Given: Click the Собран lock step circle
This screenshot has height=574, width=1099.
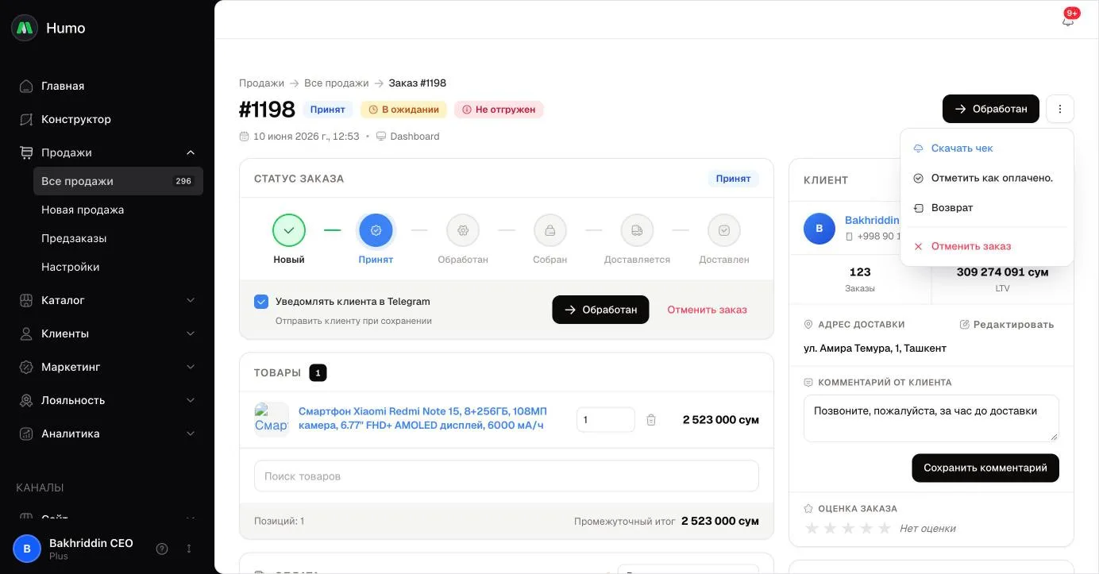Looking at the screenshot, I should pyautogui.click(x=550, y=230).
